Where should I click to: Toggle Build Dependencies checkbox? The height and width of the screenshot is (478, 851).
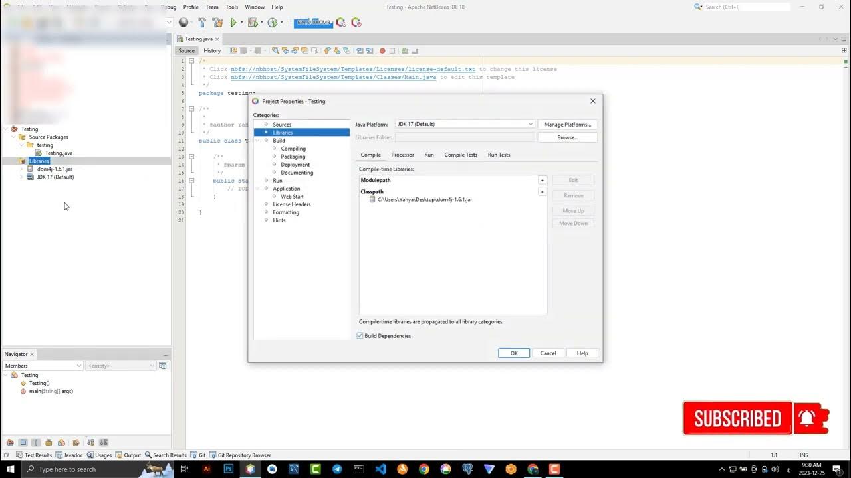pyautogui.click(x=360, y=336)
